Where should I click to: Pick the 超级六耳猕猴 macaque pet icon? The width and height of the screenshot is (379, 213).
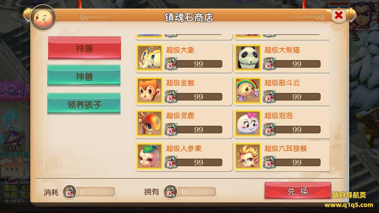pos(248,156)
